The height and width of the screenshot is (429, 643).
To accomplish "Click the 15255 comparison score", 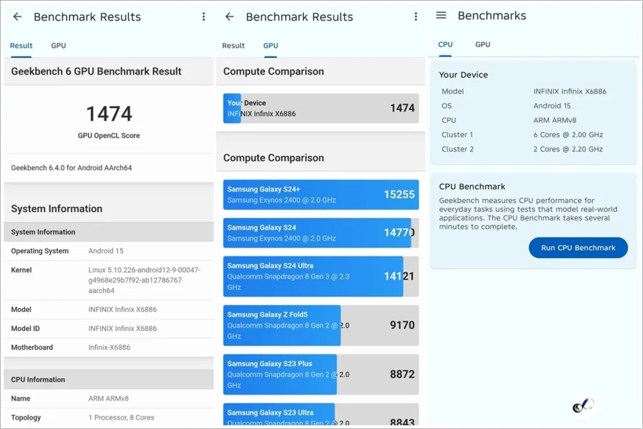I will click(399, 194).
